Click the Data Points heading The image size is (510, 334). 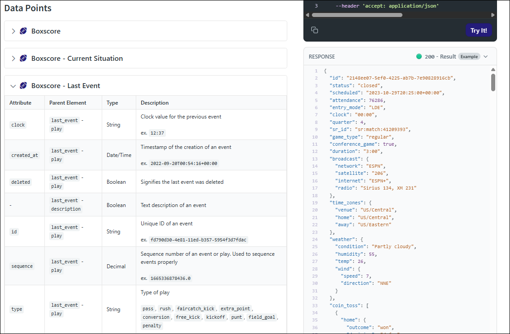(28, 8)
